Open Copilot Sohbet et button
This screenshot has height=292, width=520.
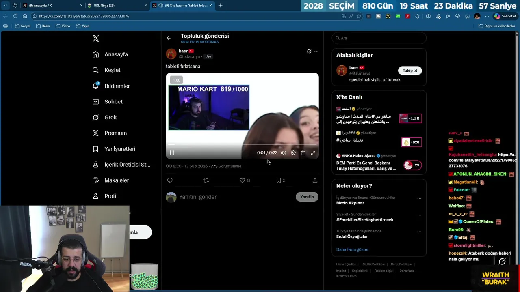[505, 16]
